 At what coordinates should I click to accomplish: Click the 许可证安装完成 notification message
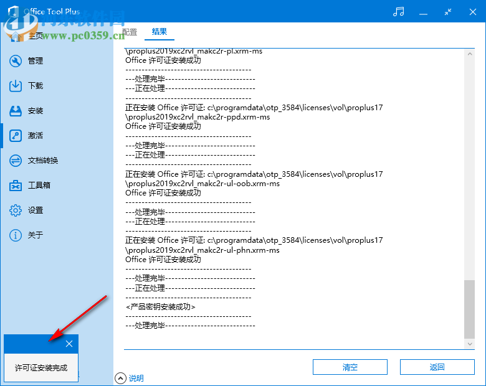click(41, 368)
